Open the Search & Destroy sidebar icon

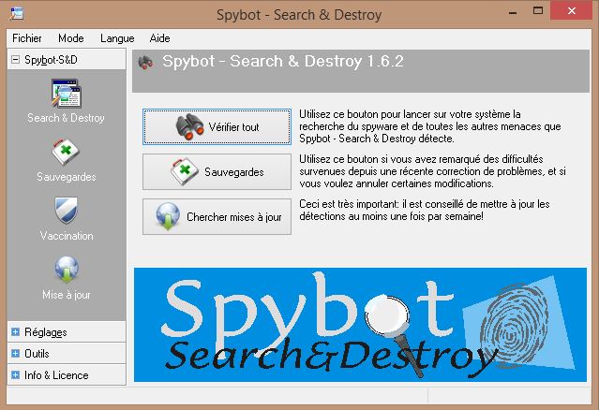pyautogui.click(x=67, y=94)
